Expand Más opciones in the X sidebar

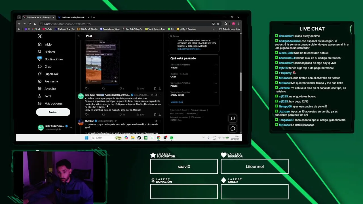pyautogui.click(x=50, y=103)
